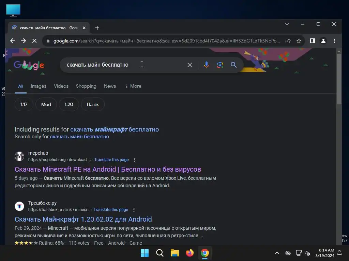Expand the More search filters
This screenshot has height=261, width=349.
coord(133,86)
